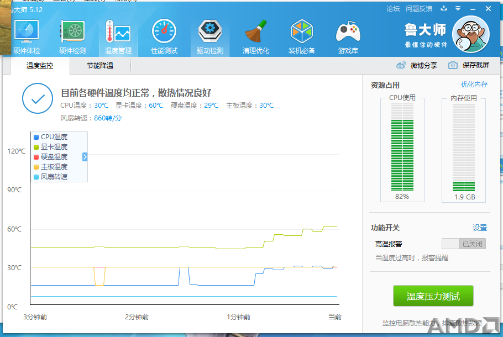
Task: Click the blue checkmark status circle
Action: pyautogui.click(x=38, y=98)
